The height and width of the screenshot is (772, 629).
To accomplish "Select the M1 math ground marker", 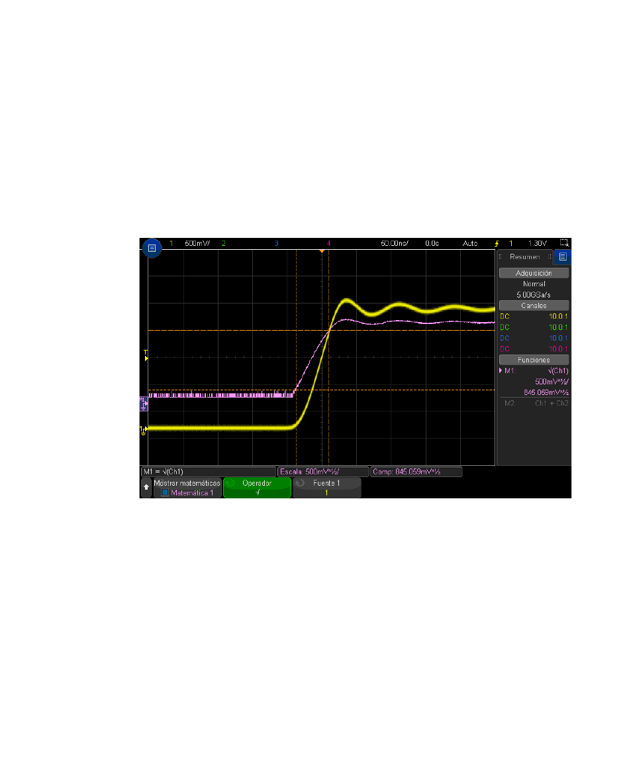I will click(143, 404).
